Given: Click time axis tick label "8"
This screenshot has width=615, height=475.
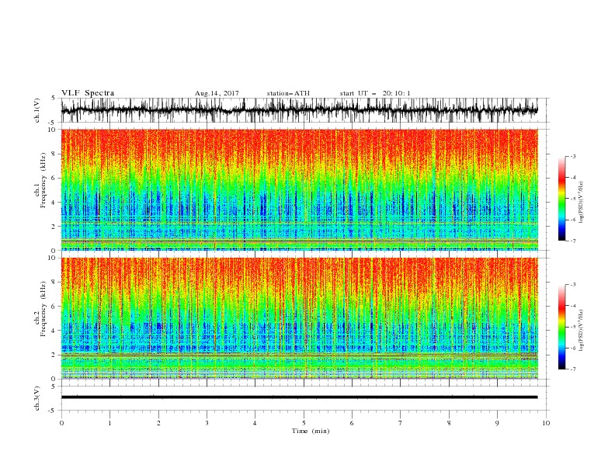Looking at the screenshot, I should click(449, 423).
